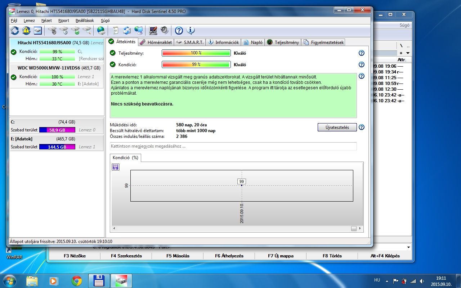The height and width of the screenshot is (288, 461).
Task: Switch to the Napló tab
Action: click(x=253, y=42)
